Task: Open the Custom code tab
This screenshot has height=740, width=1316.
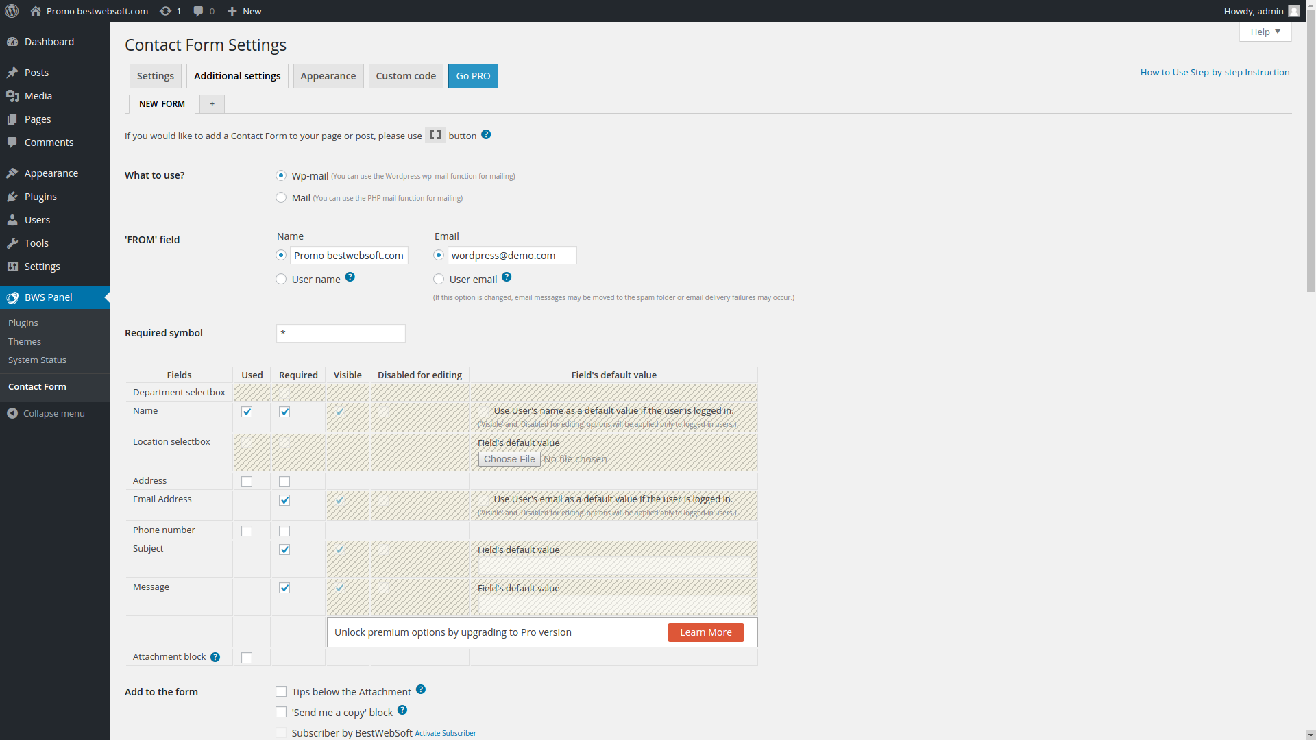Action: [x=406, y=76]
